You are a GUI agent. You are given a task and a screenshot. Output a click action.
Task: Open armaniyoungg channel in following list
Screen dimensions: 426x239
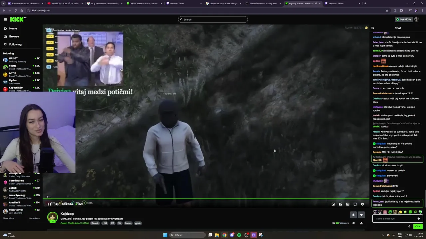point(21,197)
